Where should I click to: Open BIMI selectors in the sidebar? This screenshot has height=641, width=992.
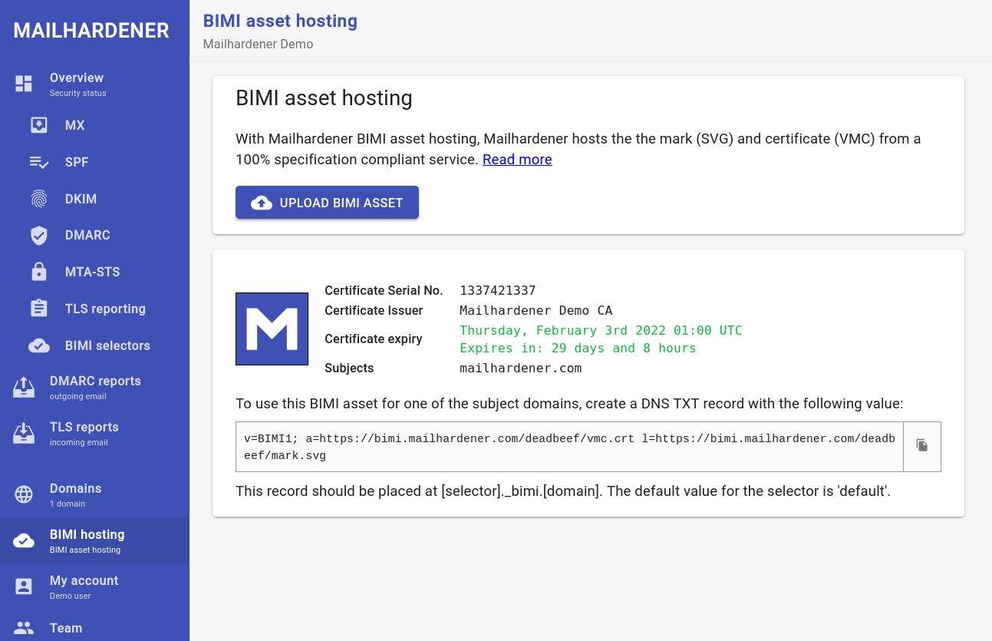pos(107,345)
